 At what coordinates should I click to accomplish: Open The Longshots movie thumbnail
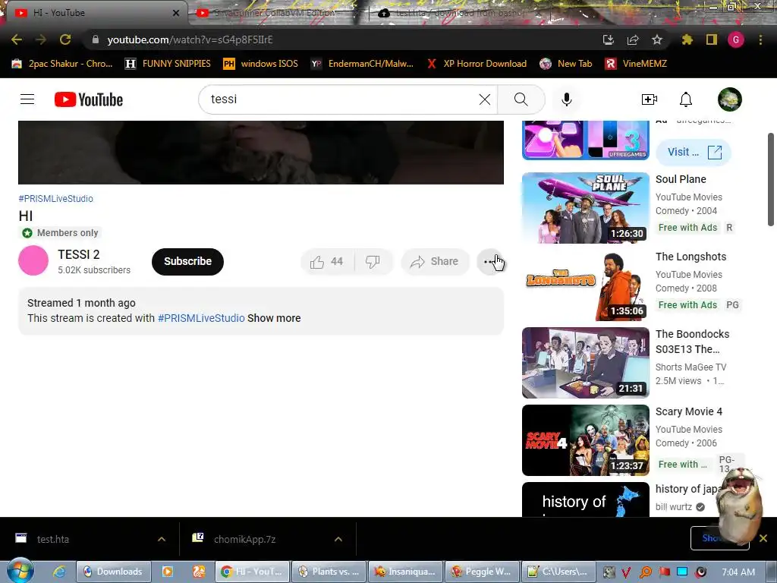[x=585, y=285]
